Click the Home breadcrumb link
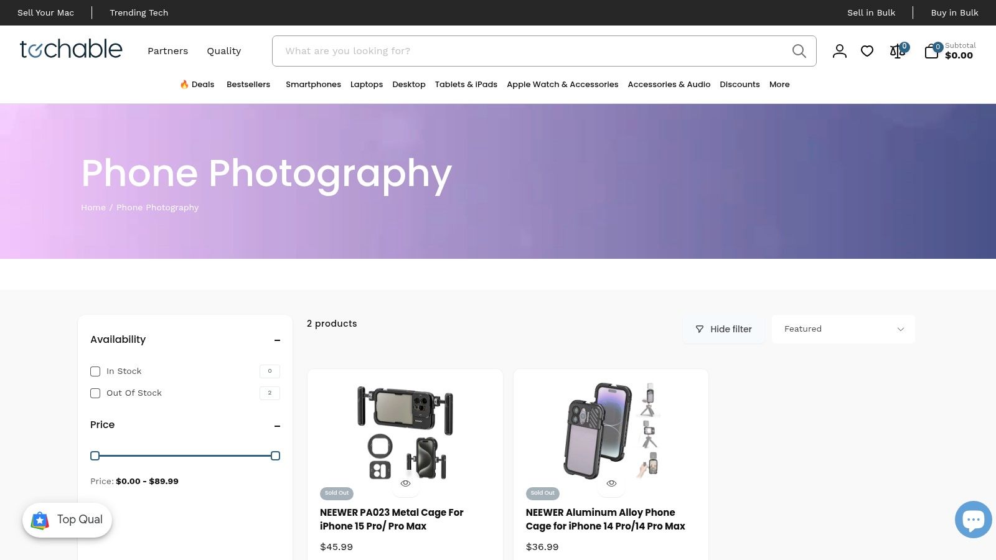This screenshot has height=560, width=996. (93, 208)
